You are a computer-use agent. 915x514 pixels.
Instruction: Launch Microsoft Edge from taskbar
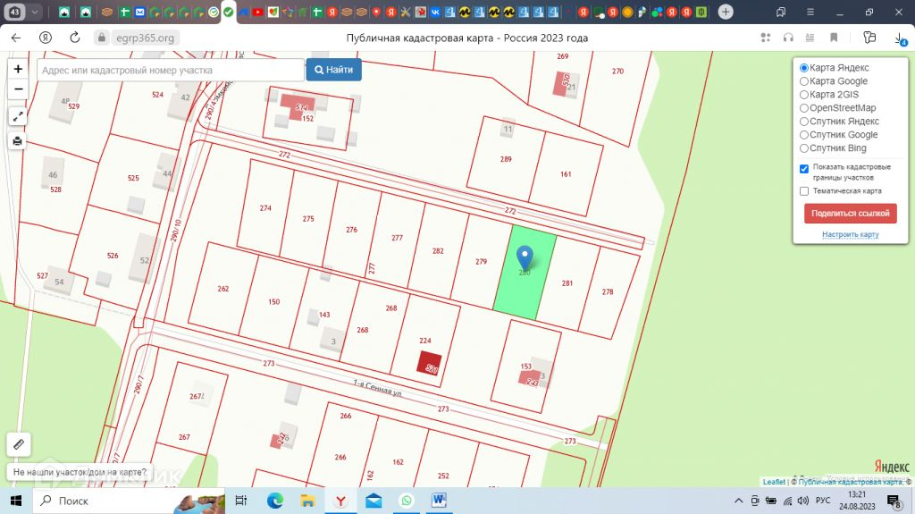pyautogui.click(x=275, y=501)
